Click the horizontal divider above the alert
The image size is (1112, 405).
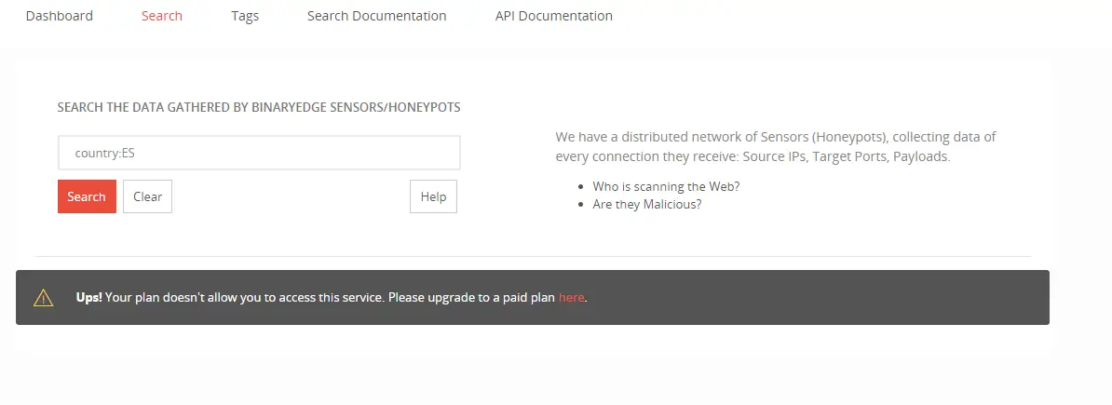(533, 256)
